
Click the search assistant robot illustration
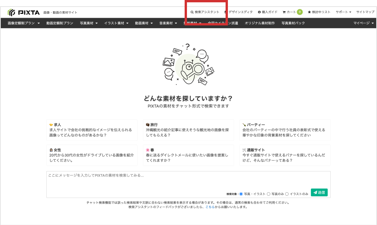188,64
